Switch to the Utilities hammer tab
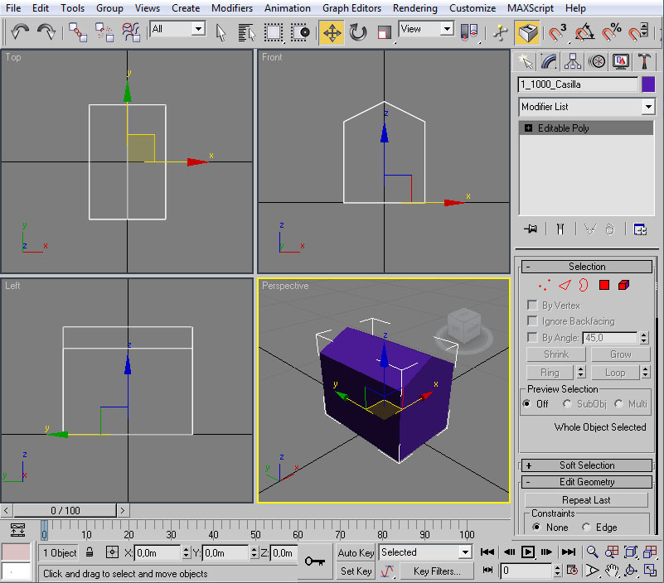 click(x=643, y=61)
